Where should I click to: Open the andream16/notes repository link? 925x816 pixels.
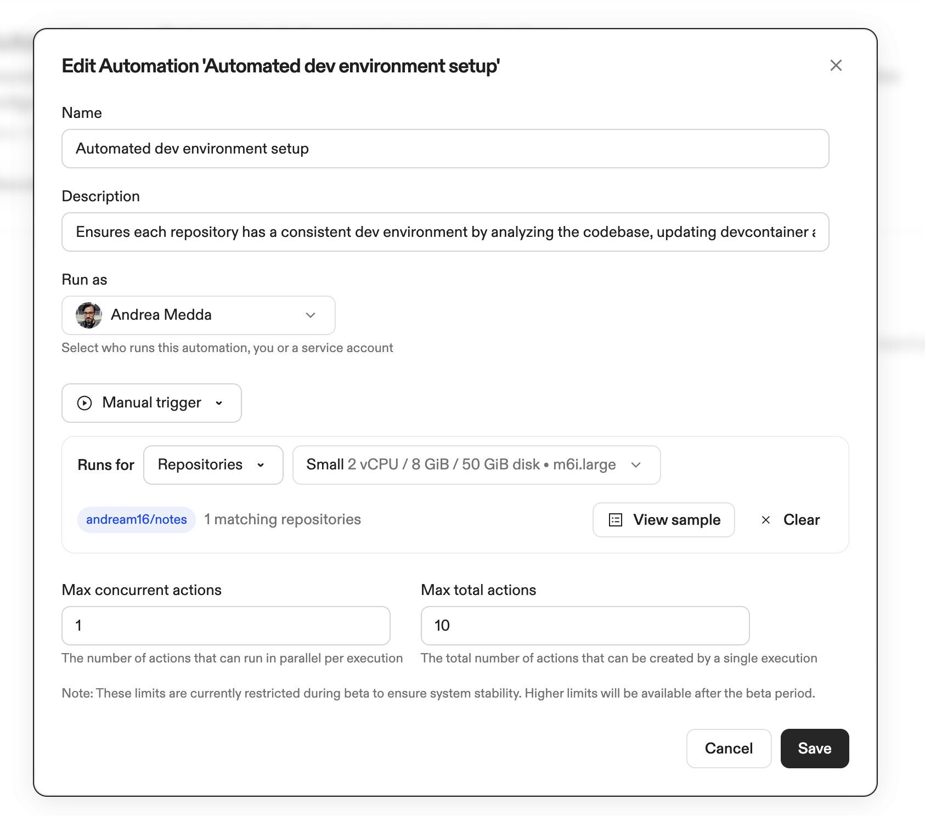[136, 519]
